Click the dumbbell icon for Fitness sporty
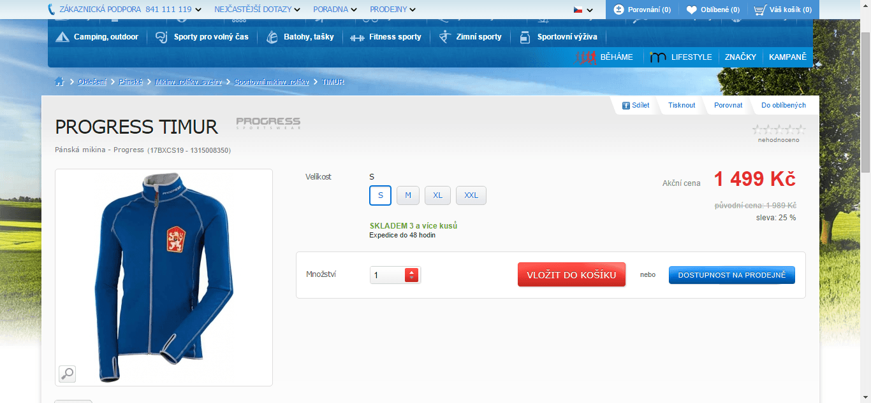The image size is (871, 403). pos(357,38)
